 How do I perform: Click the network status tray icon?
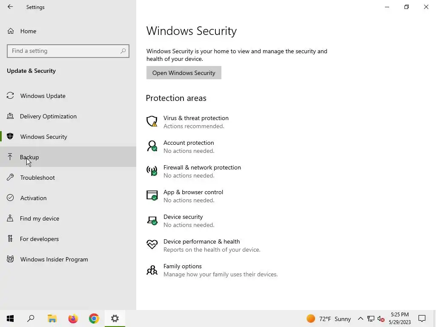(371, 318)
